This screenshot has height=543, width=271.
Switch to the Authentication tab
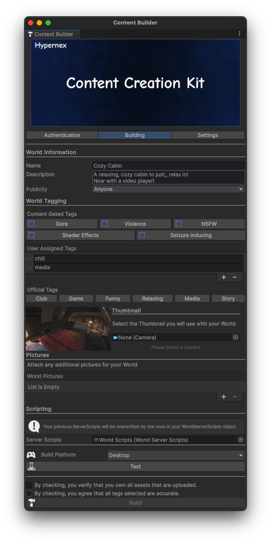[x=62, y=135]
